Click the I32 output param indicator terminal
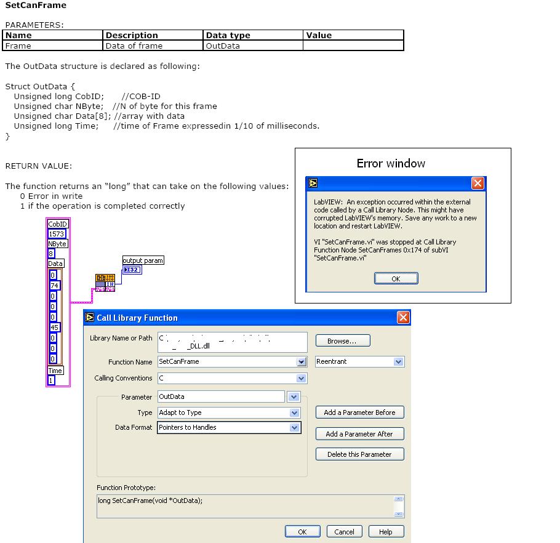This screenshot has height=543, width=560. [132, 270]
